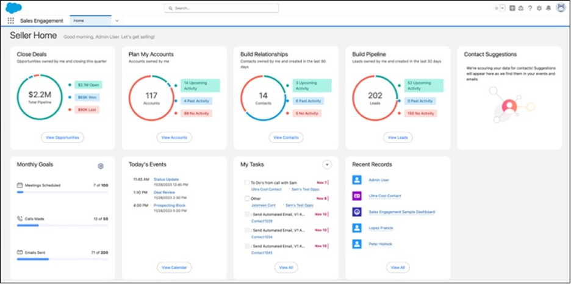Tick the first Send Automated Email task checkbox
Viewport: 571px width, 284px height.
tap(247, 214)
